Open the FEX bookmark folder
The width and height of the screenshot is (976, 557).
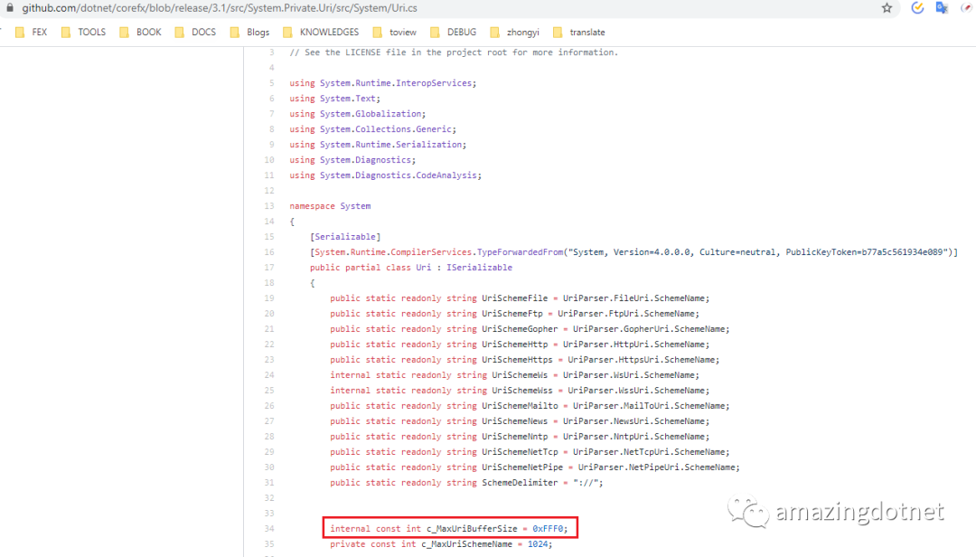pyautogui.click(x=31, y=33)
